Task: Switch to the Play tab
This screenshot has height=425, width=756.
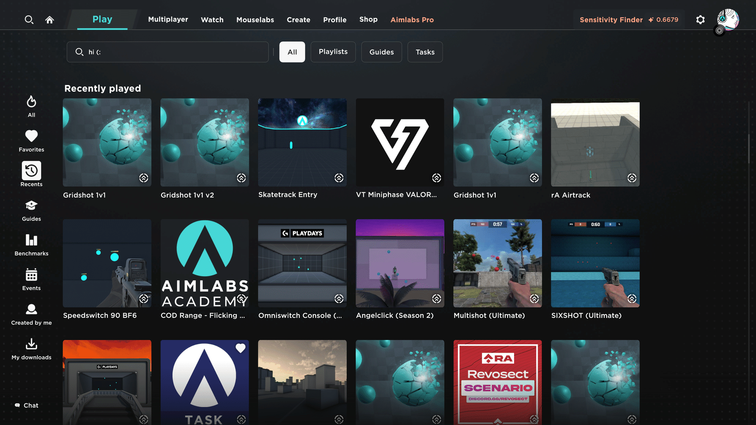Action: 102,19
